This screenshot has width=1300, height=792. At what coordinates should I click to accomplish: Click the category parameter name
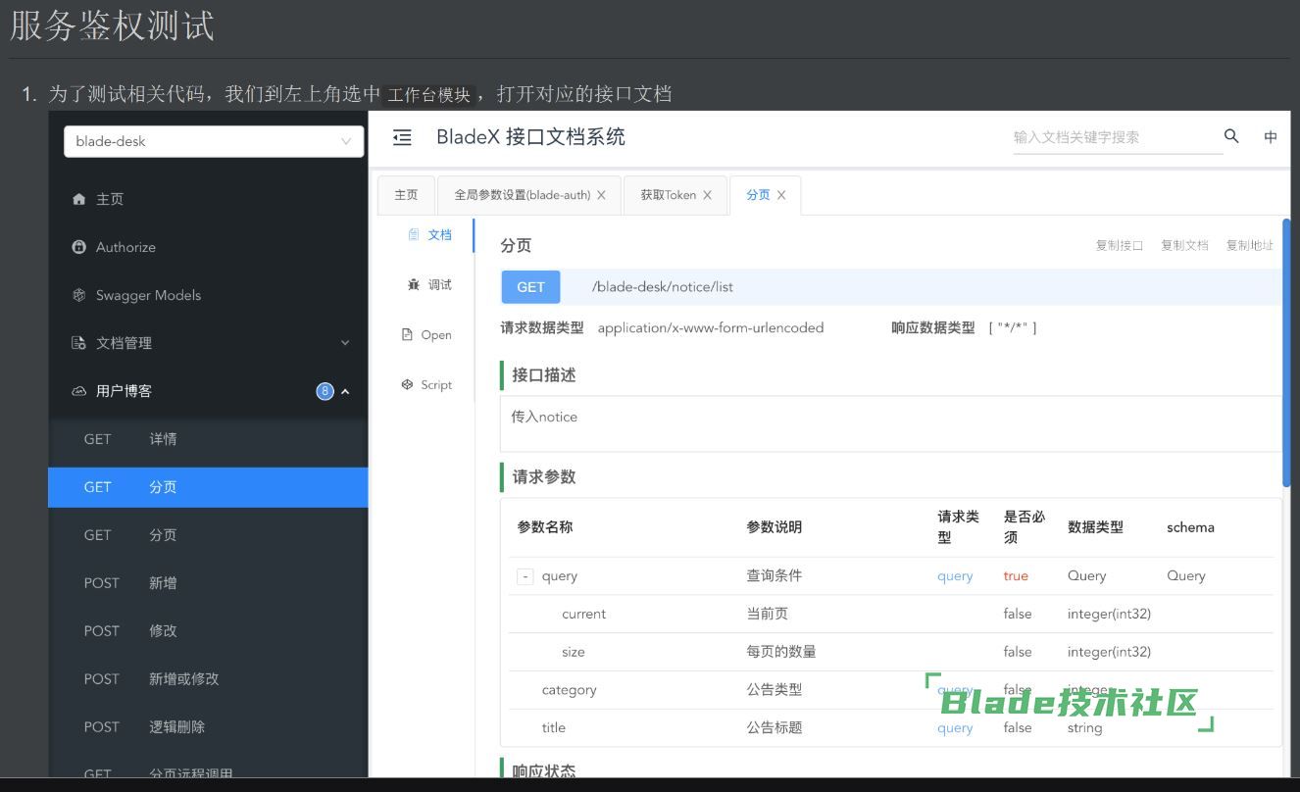click(569, 690)
